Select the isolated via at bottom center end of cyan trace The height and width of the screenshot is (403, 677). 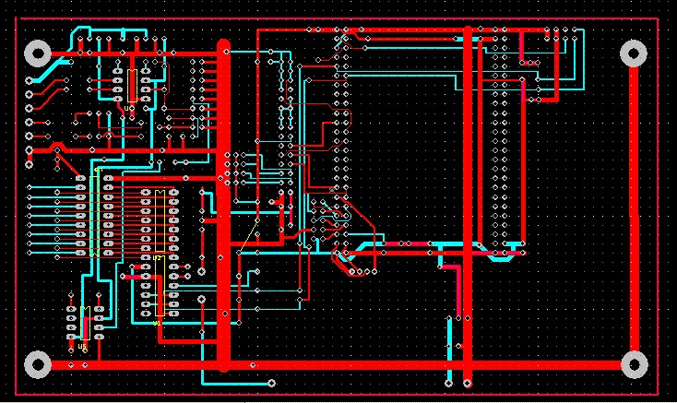(271, 383)
